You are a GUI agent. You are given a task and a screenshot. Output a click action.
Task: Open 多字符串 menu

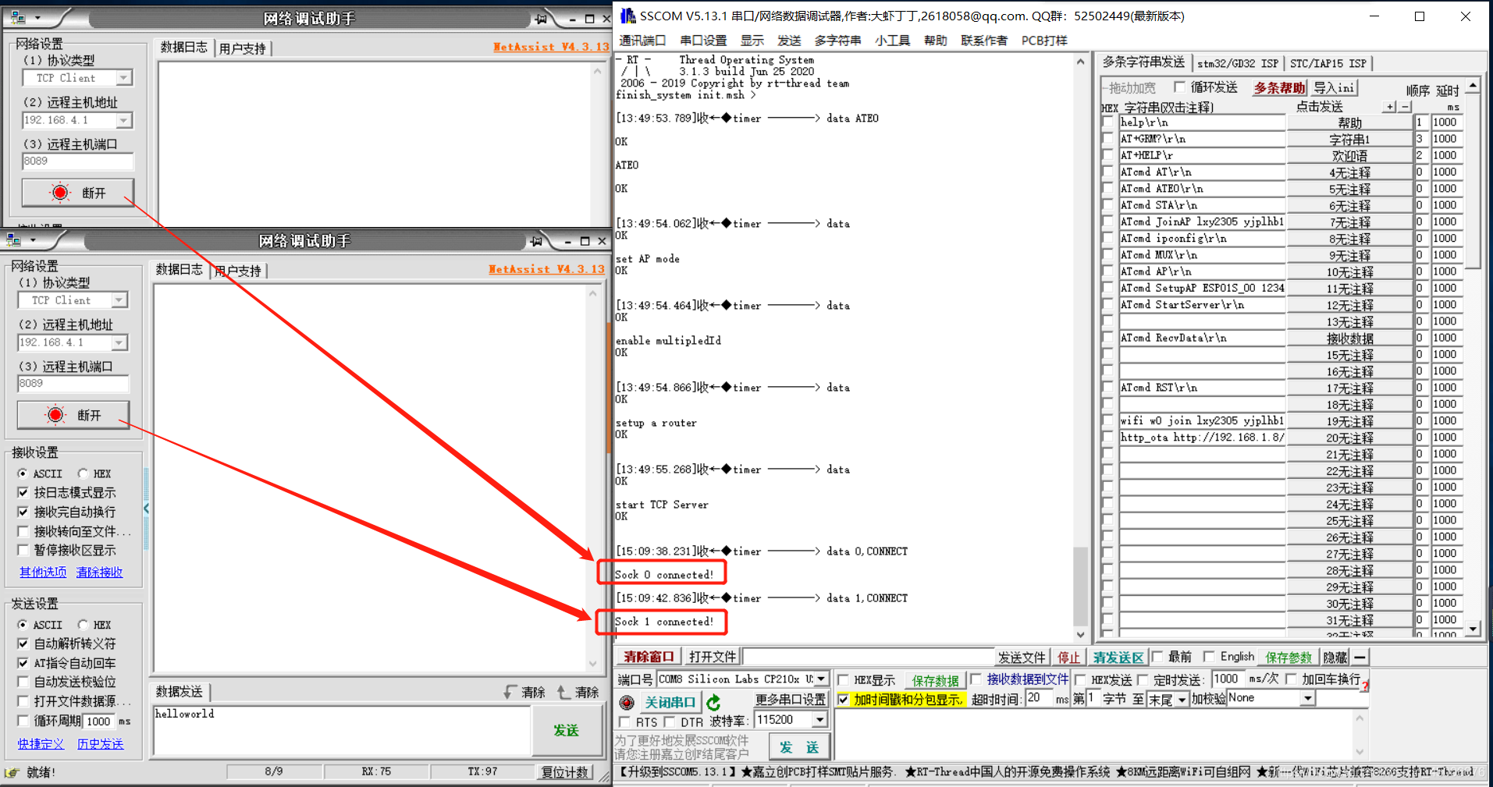837,41
